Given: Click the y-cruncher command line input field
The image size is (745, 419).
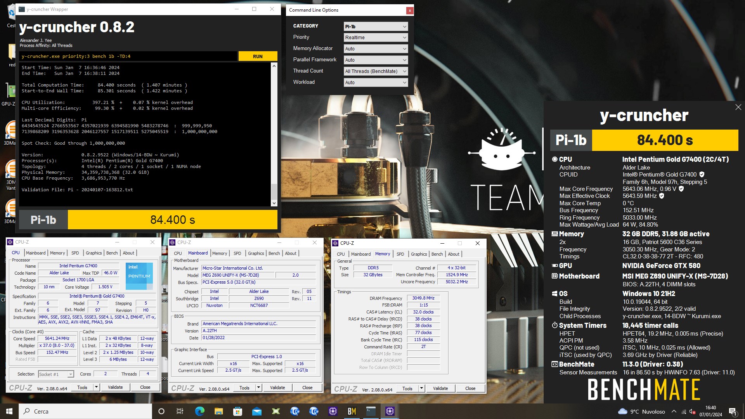Looking at the screenshot, I should coord(128,56).
